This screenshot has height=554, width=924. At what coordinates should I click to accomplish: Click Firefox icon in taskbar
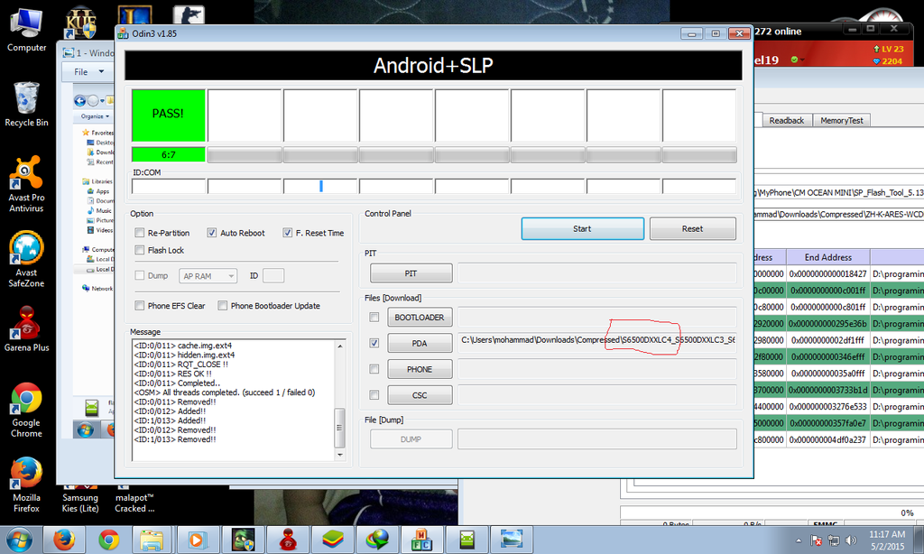[63, 540]
